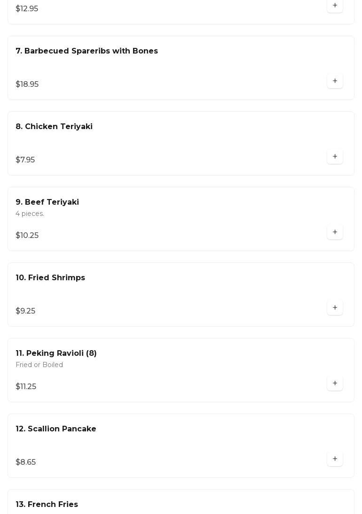Screen dimensions: 362x514
Task: Add Peking Ravioli (8) with plus icon
Action: (335, 383)
